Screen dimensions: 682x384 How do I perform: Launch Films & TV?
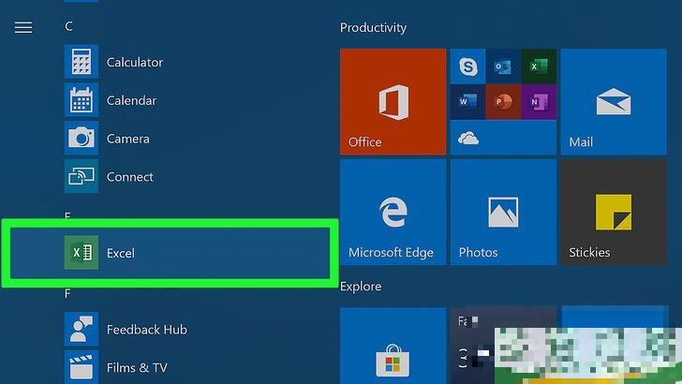click(137, 367)
